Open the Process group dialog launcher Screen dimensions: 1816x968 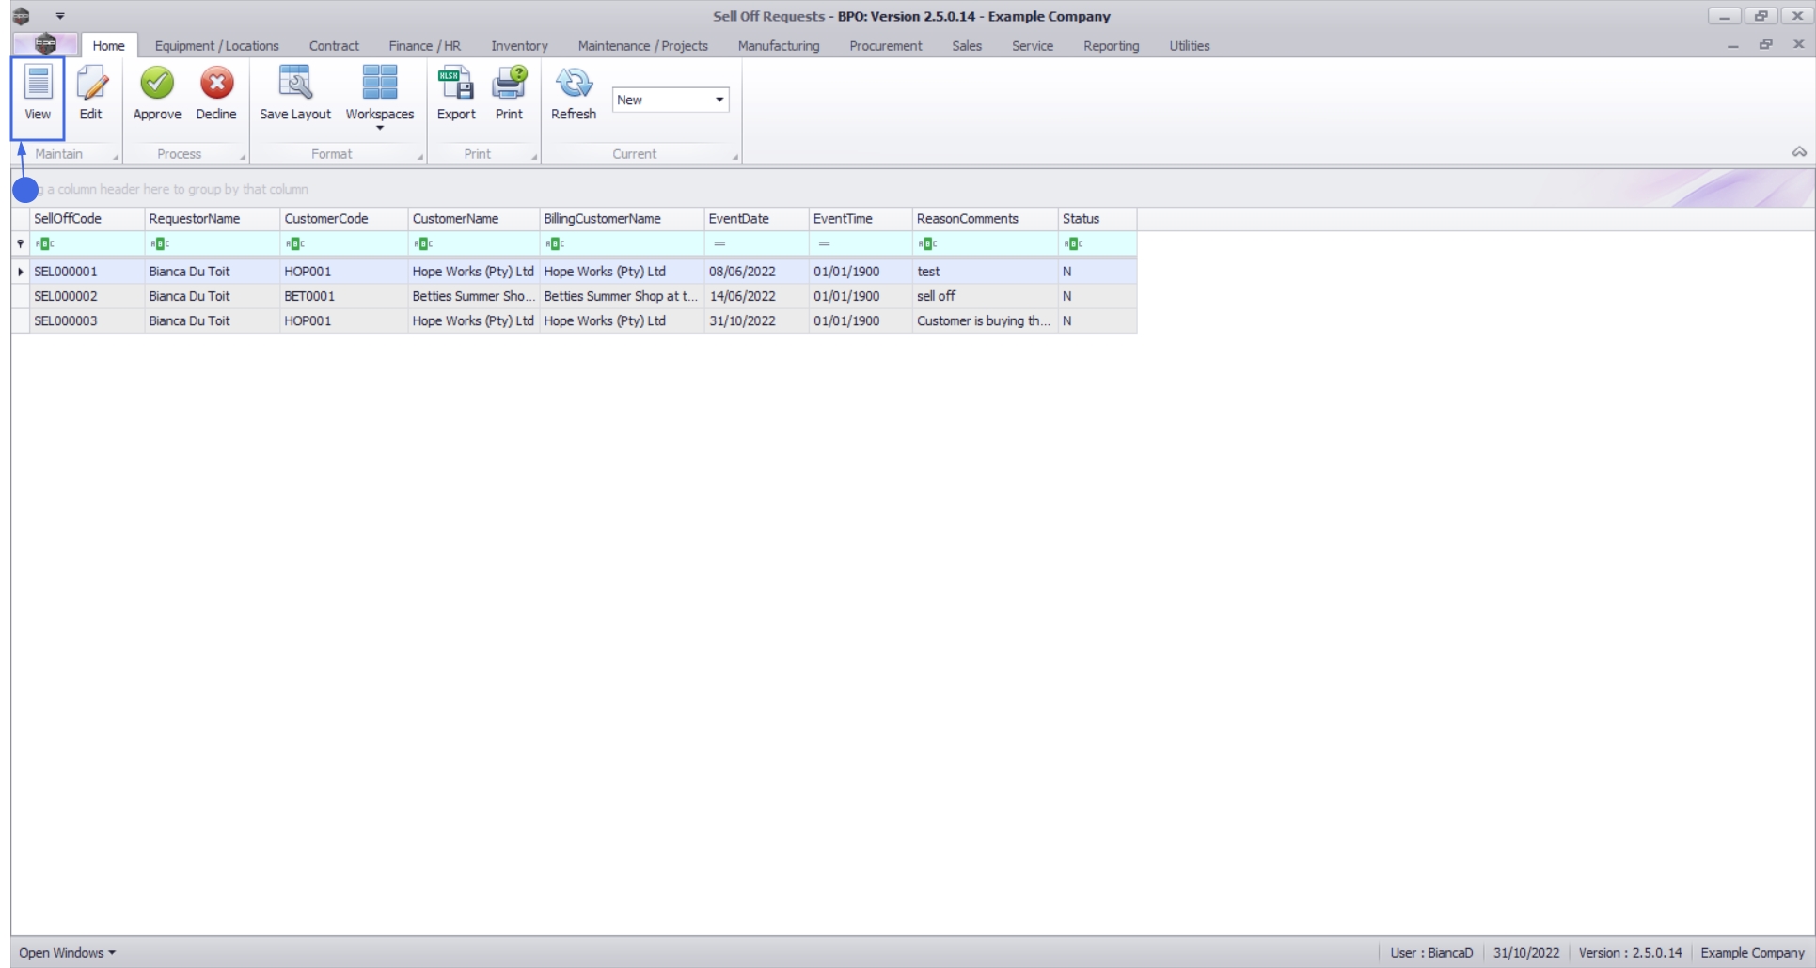(243, 156)
